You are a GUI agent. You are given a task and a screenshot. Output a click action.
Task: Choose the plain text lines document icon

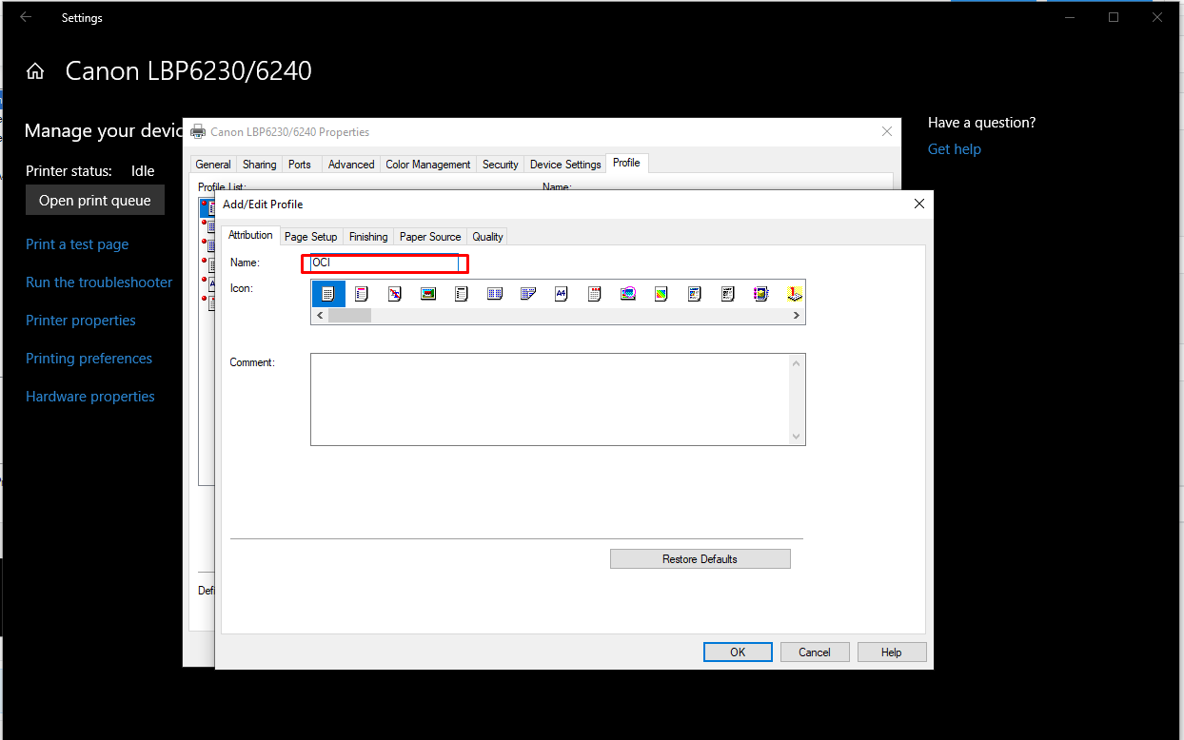click(x=462, y=294)
